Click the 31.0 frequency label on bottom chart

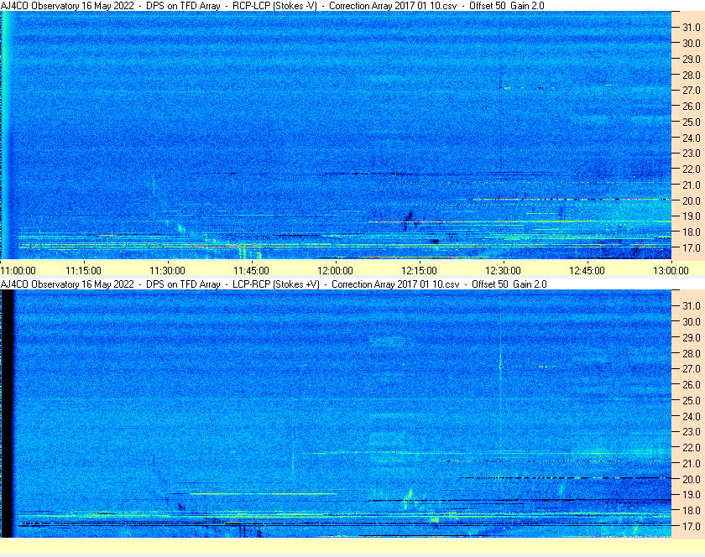(x=692, y=306)
